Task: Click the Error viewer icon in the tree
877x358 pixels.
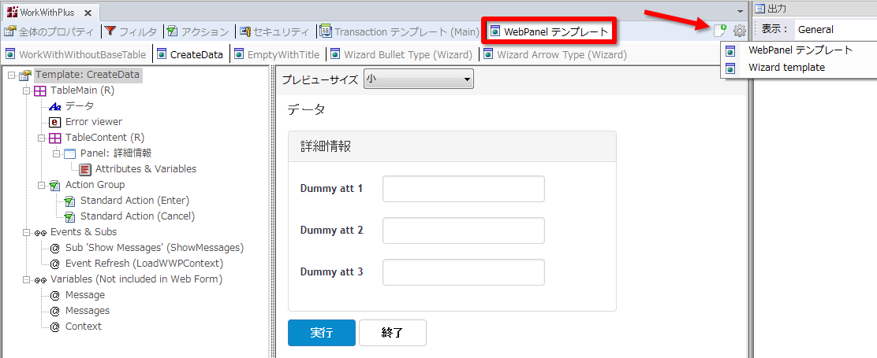Action: [x=55, y=122]
